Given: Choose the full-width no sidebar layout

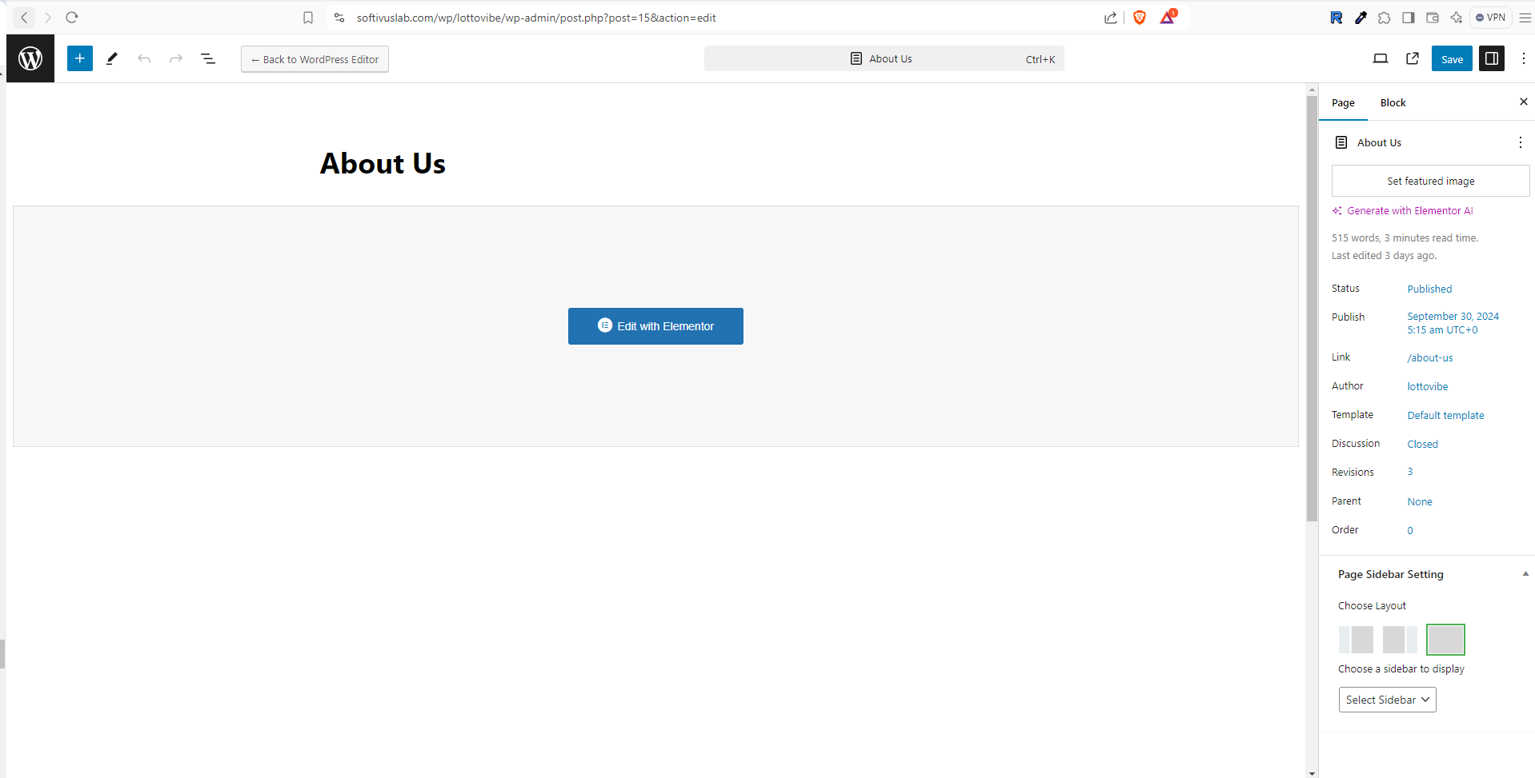Looking at the screenshot, I should 1445,640.
